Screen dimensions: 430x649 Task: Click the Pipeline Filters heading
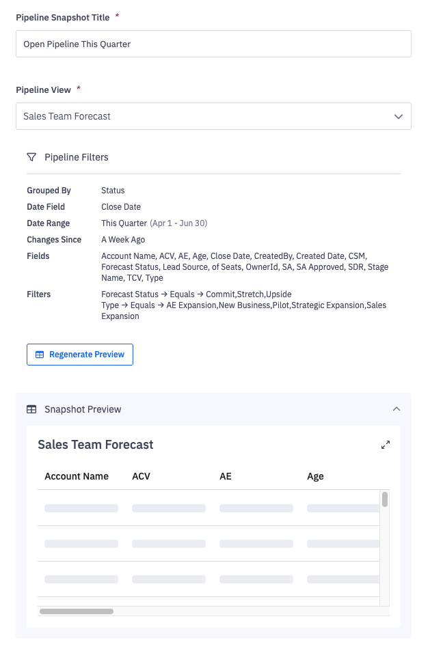coord(77,157)
